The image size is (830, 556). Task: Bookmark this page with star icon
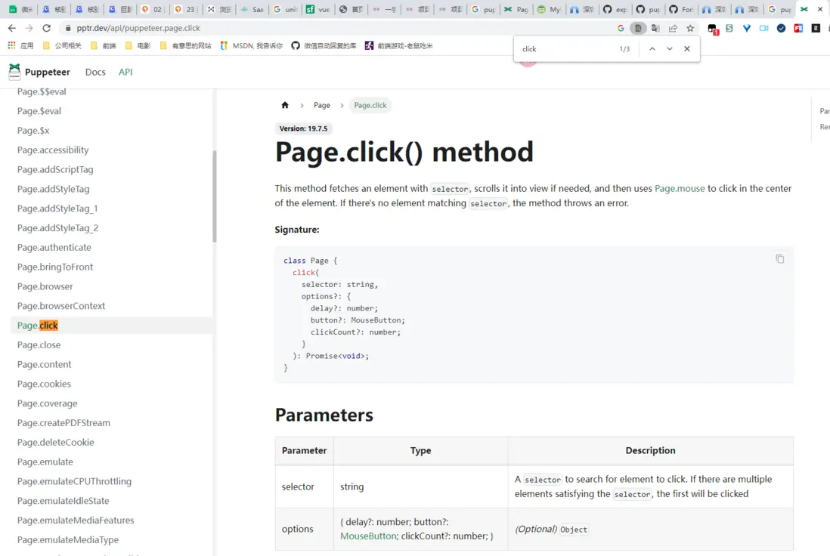coord(690,28)
